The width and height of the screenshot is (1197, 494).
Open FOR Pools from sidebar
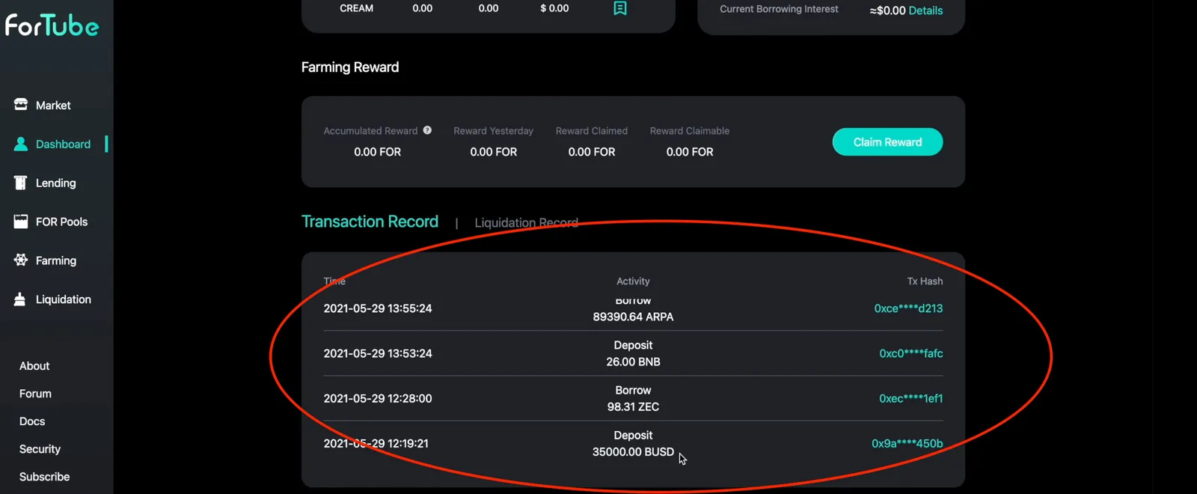tap(61, 222)
